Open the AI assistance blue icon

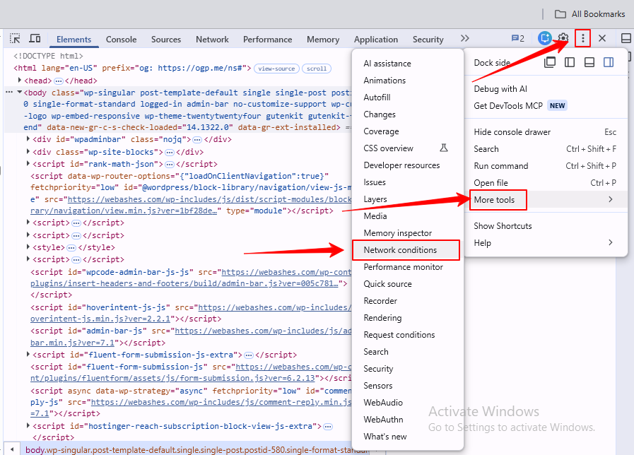(x=544, y=38)
